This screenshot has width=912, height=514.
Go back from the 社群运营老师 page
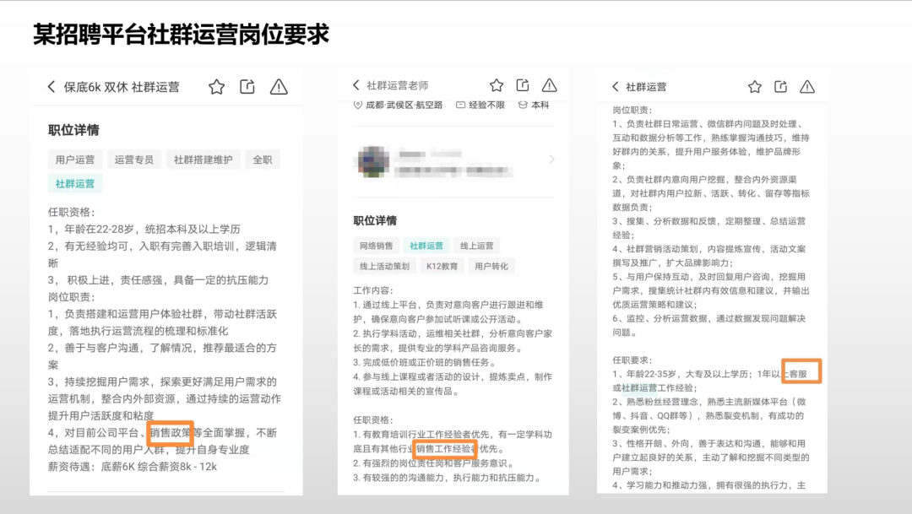pos(358,84)
